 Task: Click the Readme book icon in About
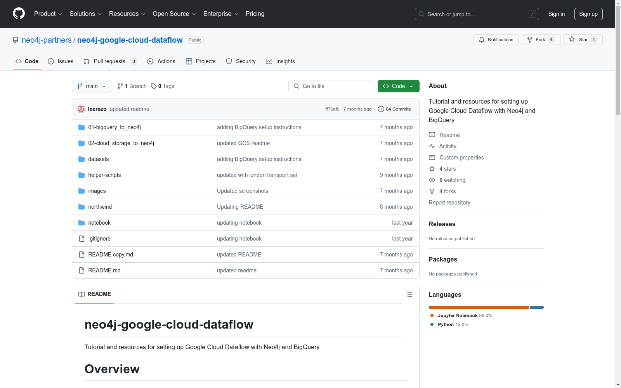[432, 135]
